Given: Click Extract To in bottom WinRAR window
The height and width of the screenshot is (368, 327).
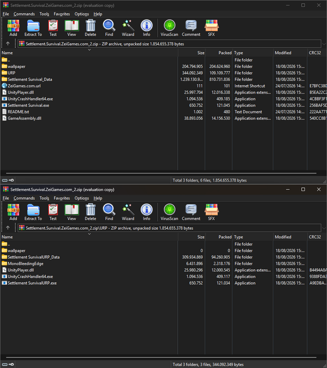Looking at the screenshot, I should tap(33, 212).
